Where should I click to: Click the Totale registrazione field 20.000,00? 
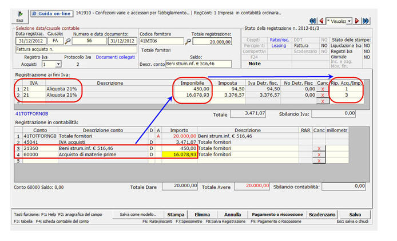coord(212,42)
